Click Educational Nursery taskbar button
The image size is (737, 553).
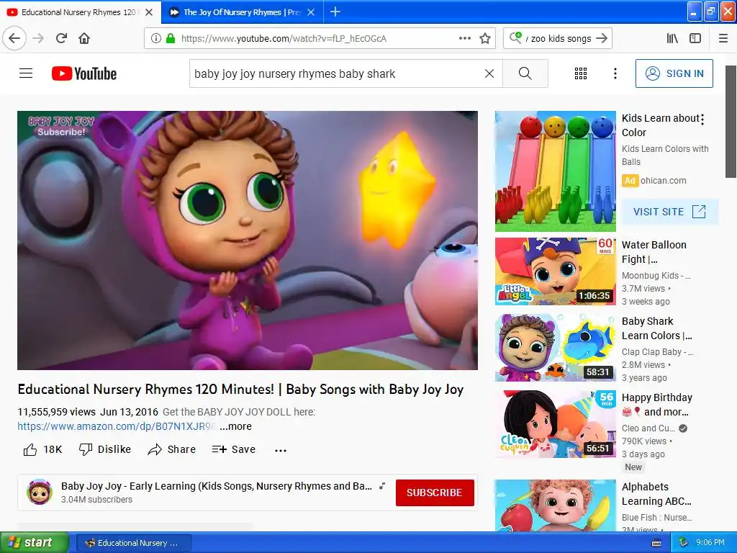click(133, 543)
